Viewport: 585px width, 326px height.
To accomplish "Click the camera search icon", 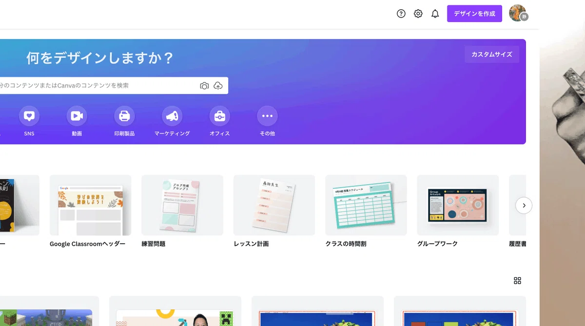I will (204, 86).
